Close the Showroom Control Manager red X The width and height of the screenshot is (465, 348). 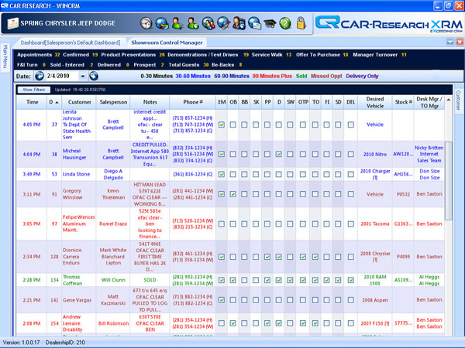click(x=460, y=42)
